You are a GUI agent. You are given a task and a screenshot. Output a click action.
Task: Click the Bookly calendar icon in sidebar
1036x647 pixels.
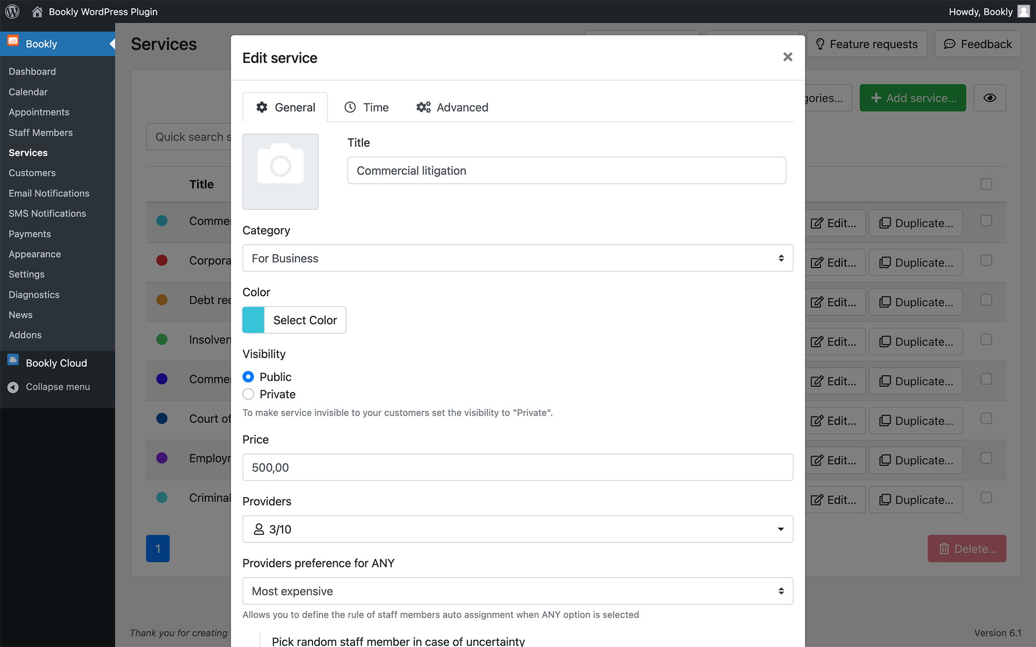(x=13, y=41)
